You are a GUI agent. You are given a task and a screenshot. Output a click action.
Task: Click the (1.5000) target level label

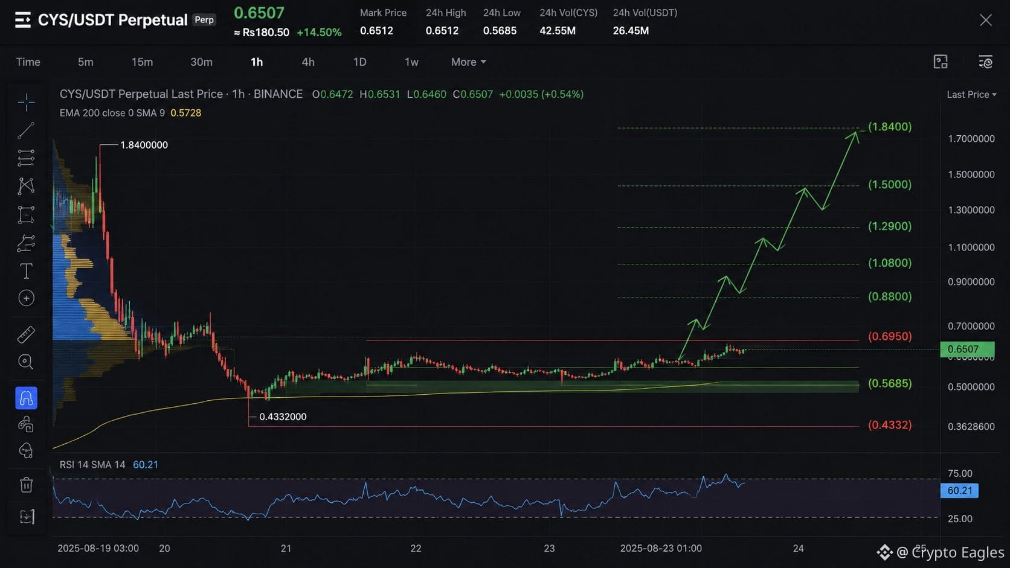pos(890,185)
